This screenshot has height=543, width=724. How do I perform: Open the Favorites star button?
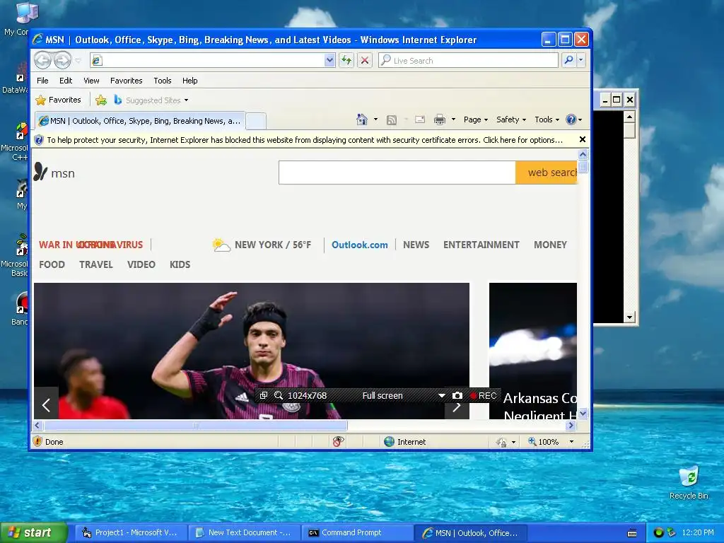point(58,100)
